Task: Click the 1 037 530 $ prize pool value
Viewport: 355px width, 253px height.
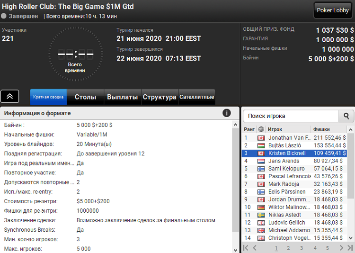Action: pos(335,30)
